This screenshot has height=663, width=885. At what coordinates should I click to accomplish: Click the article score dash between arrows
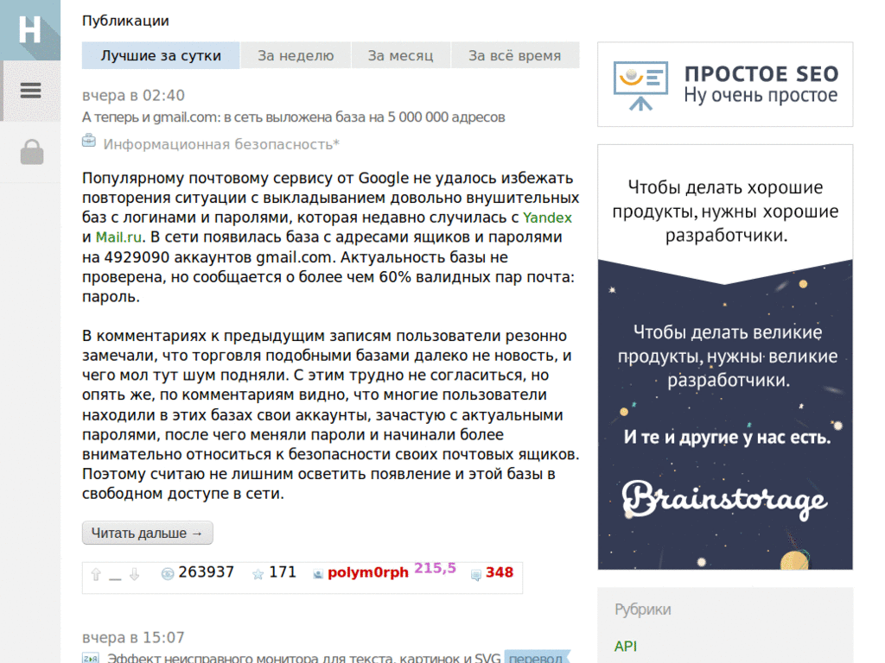coord(115,578)
